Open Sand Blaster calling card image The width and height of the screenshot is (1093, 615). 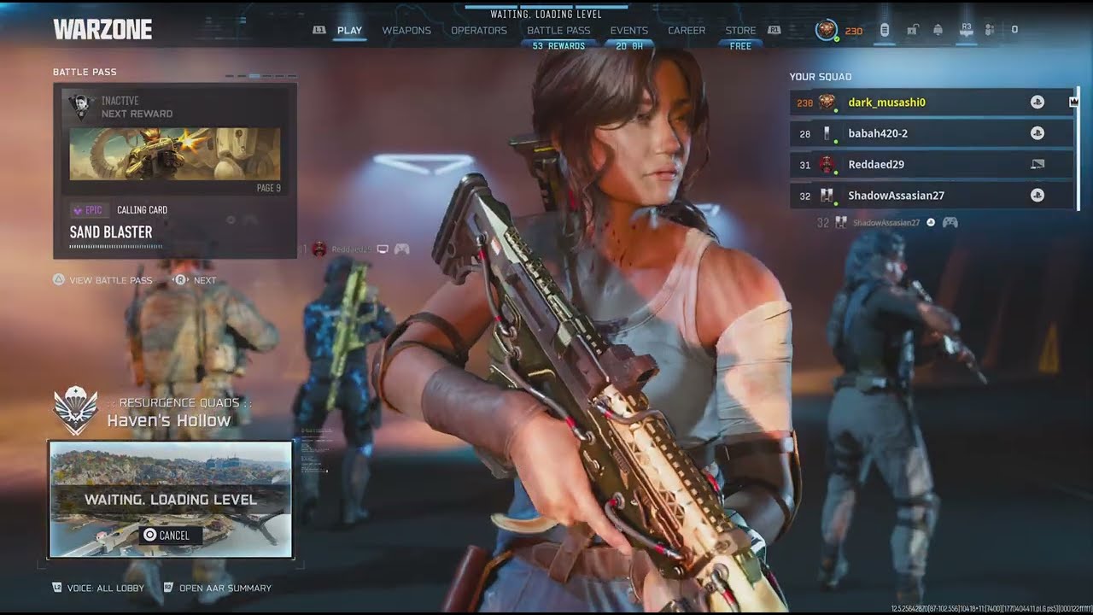175,154
